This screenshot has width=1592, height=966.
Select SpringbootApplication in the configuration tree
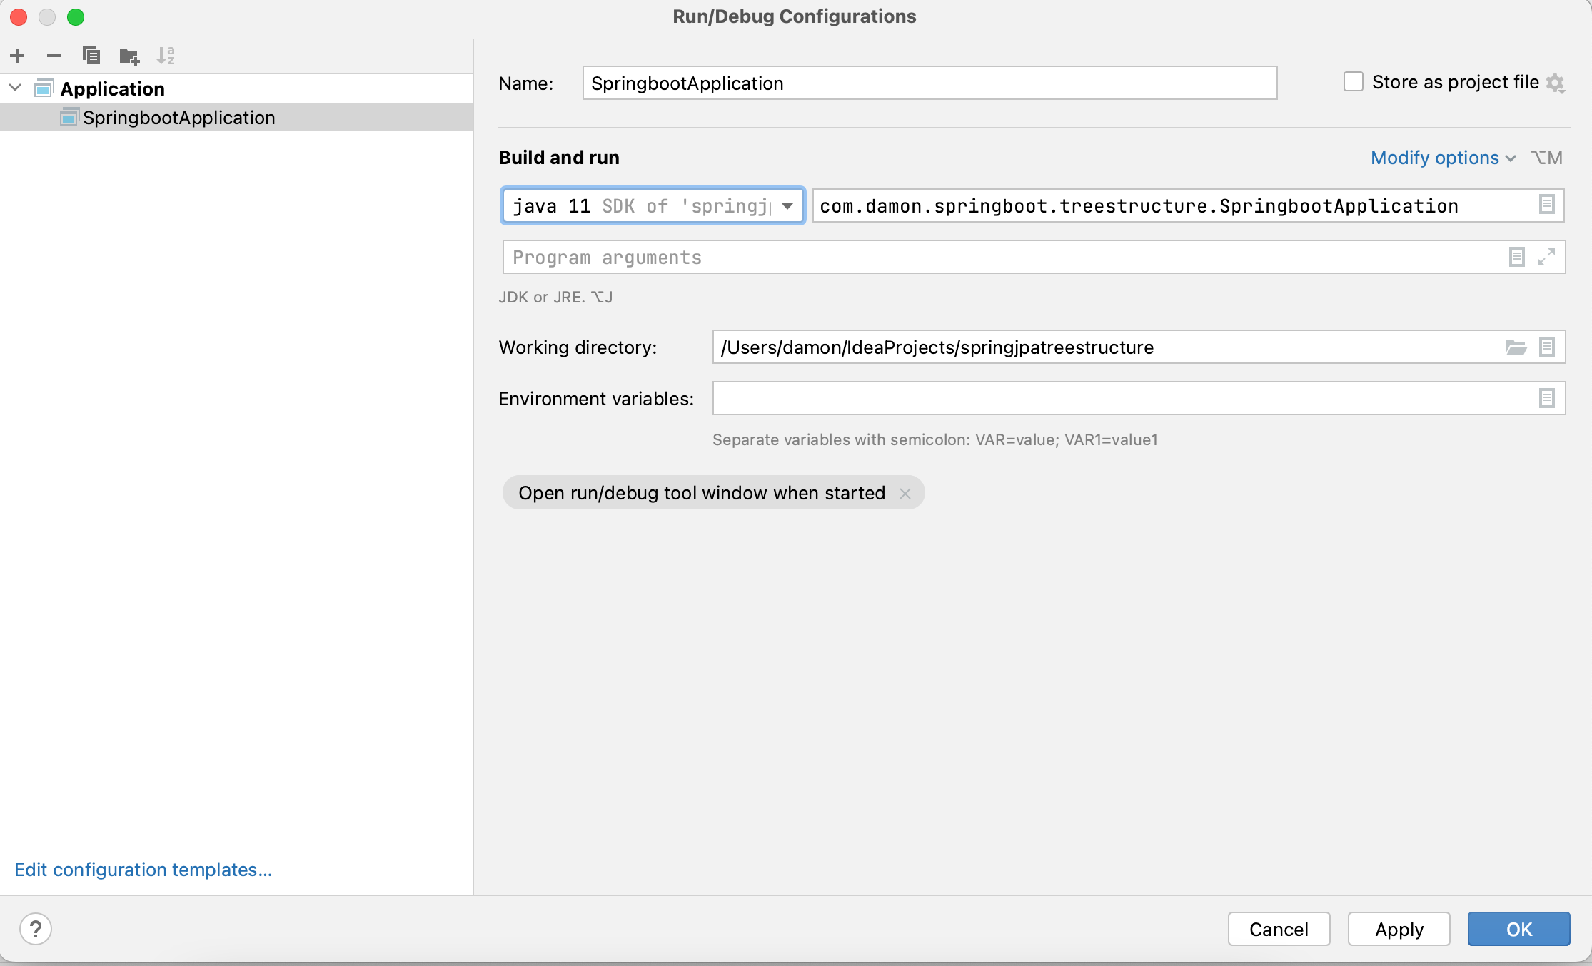coord(178,118)
